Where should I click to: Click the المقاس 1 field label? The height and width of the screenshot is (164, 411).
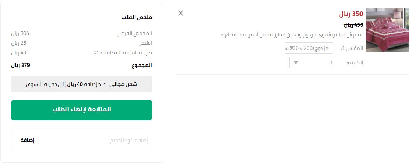click(352, 48)
